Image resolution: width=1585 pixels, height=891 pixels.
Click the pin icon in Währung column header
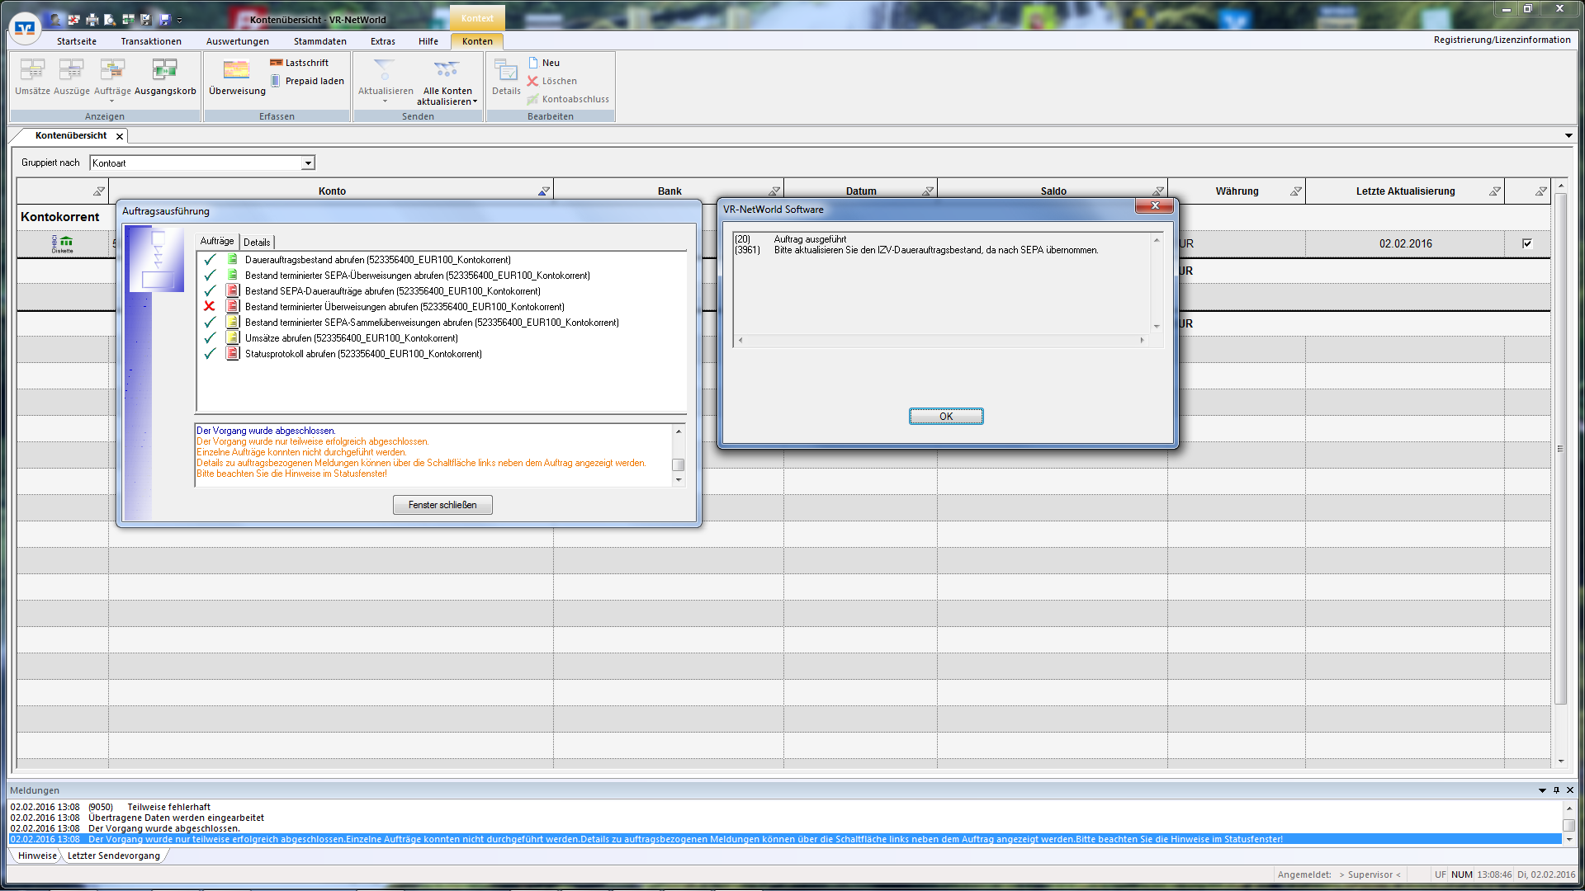pos(1296,191)
